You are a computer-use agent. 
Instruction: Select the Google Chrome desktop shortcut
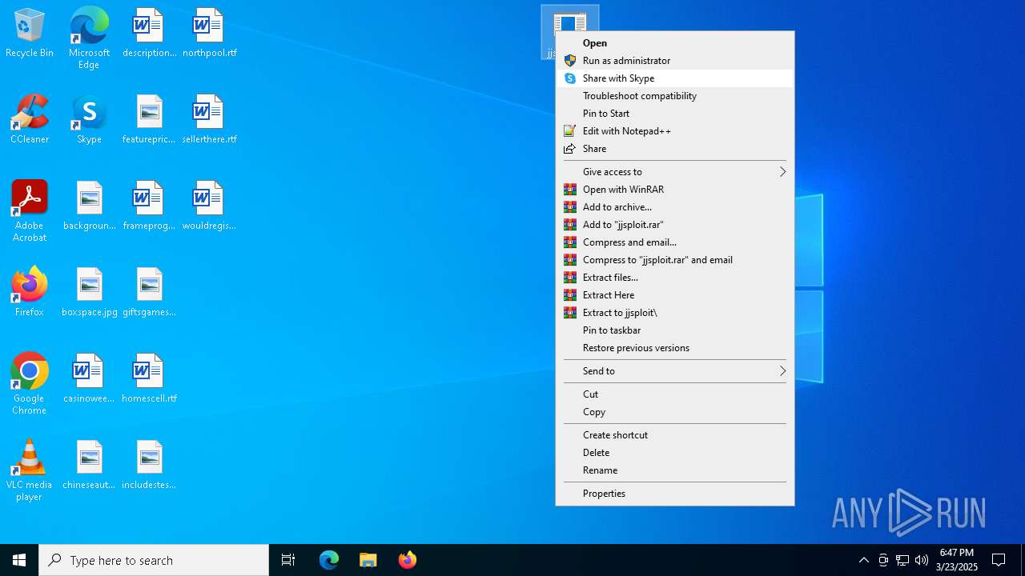[x=30, y=384]
